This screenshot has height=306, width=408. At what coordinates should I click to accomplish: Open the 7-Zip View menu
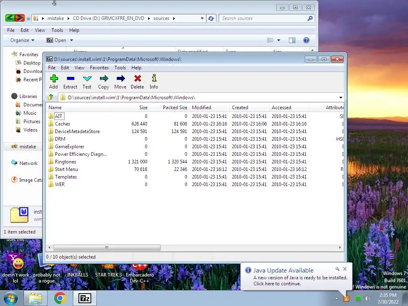(79, 68)
